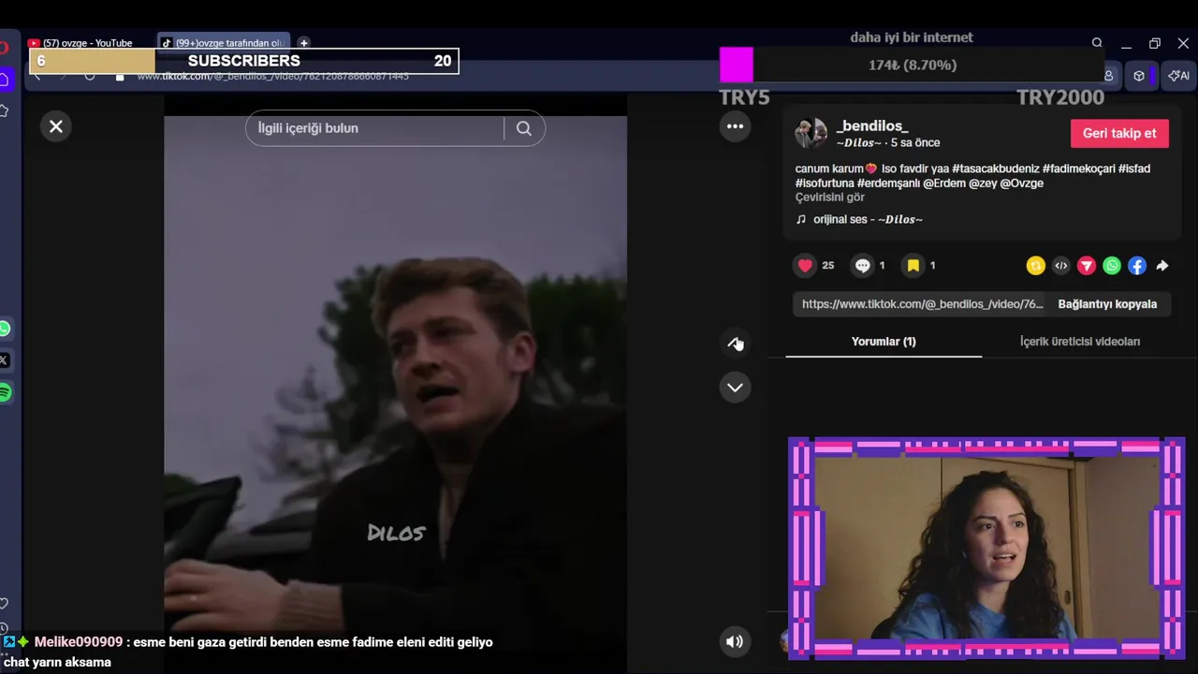Open hashtag #tasacakbudeniz

[x=996, y=168]
